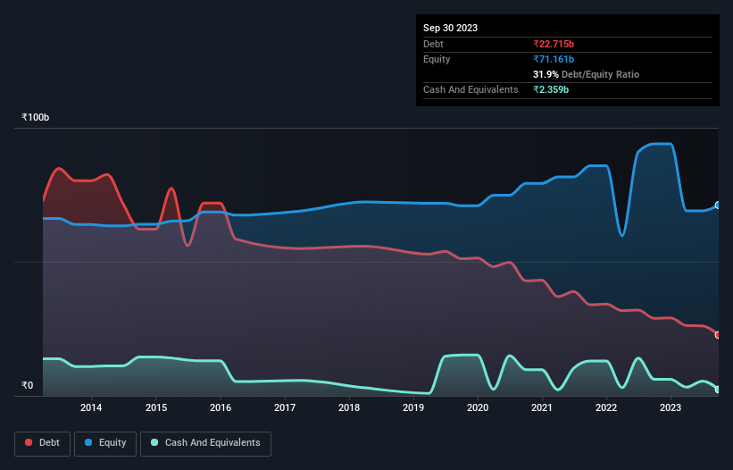Click the Cash And Equivalents tooltip label
This screenshot has height=470, width=733.
(471, 89)
